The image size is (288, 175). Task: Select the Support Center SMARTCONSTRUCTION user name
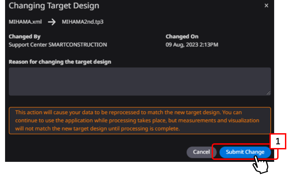pyautogui.click(x=58, y=45)
